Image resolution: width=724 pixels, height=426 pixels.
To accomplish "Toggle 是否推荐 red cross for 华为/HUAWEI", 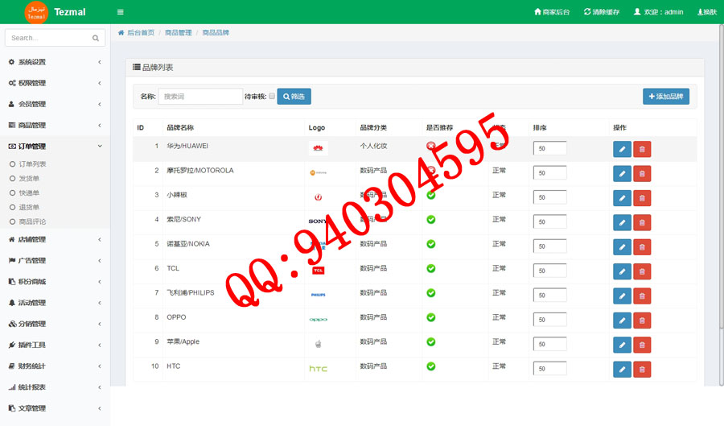I will (431, 146).
